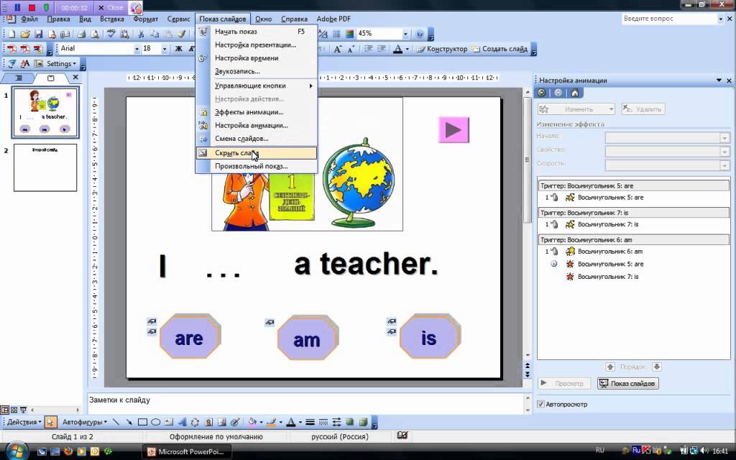The width and height of the screenshot is (736, 460).
Task: Click the Save diskette icon
Action: tap(39, 34)
